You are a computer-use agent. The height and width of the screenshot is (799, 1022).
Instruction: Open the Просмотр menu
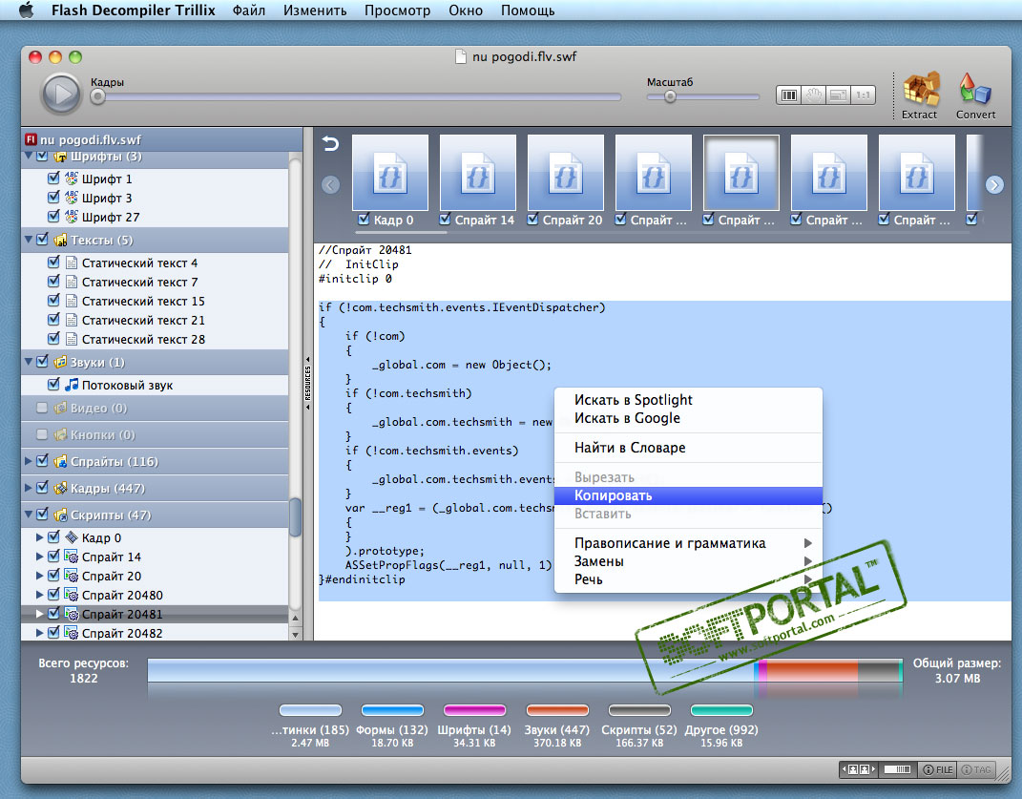(397, 11)
